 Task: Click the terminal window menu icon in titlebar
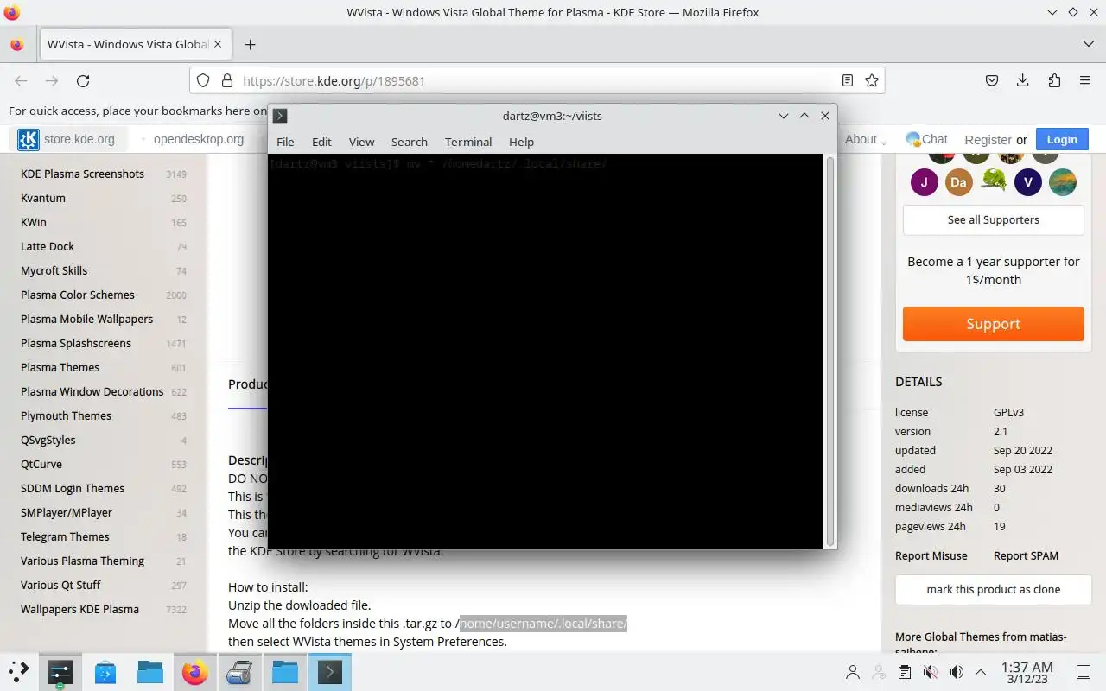tap(280, 116)
